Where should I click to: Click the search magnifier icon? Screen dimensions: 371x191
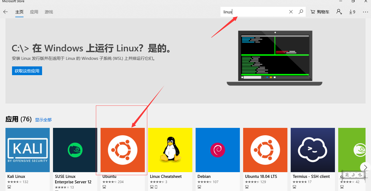[301, 11]
